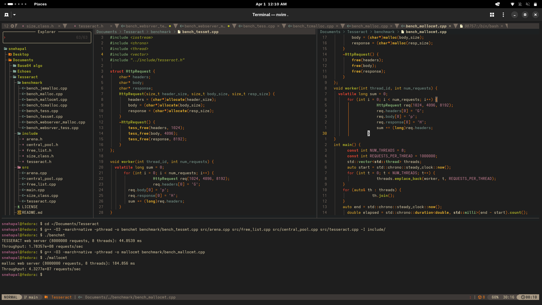Open the Places menu in top bar
Image resolution: width=542 pixels, height=305 pixels.
tap(40, 4)
